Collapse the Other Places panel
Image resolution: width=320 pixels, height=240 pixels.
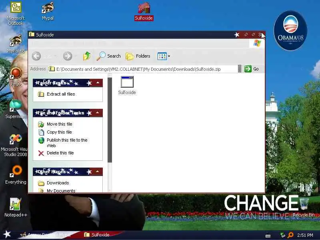pyautogui.click(x=98, y=172)
